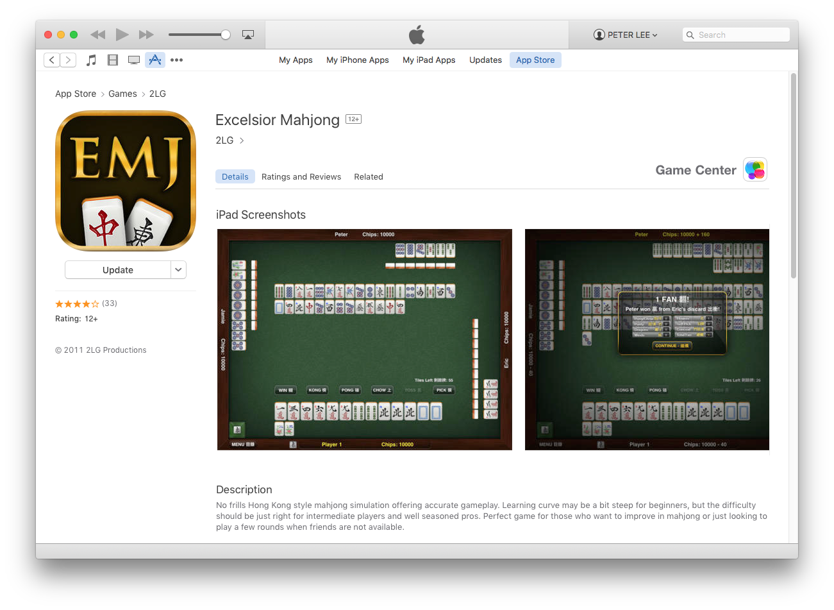Open the Updates tab
The height and width of the screenshot is (610, 834).
pos(485,60)
